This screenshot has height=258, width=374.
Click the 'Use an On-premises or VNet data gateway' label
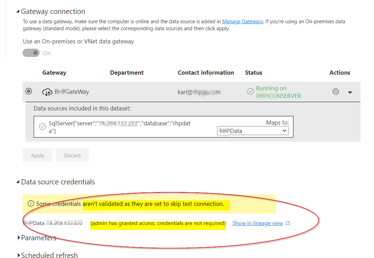click(x=78, y=41)
